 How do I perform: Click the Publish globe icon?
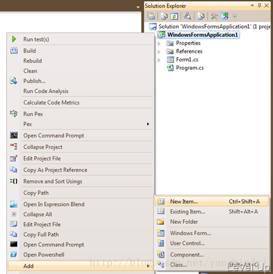[14, 80]
